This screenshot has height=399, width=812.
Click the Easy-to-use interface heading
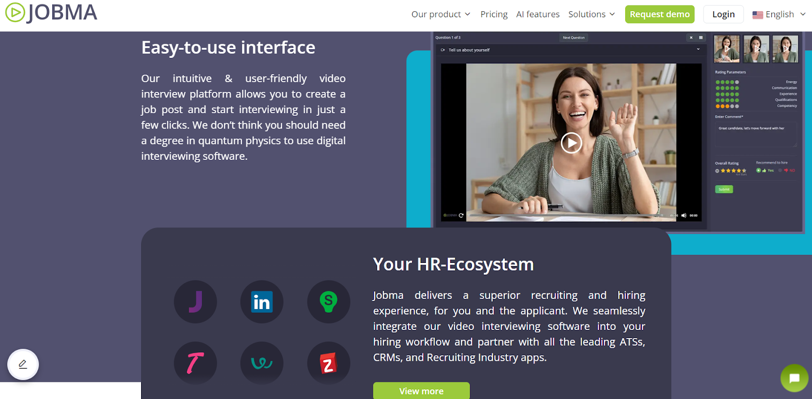[x=228, y=48]
